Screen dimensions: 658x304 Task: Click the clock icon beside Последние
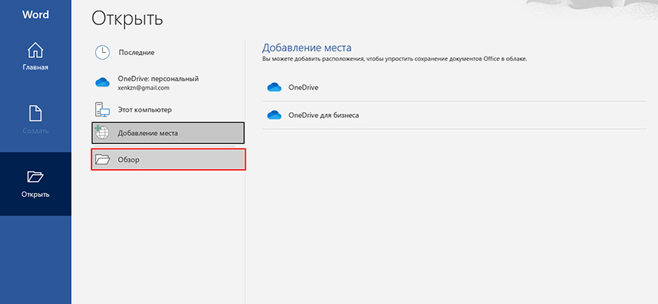(x=102, y=52)
